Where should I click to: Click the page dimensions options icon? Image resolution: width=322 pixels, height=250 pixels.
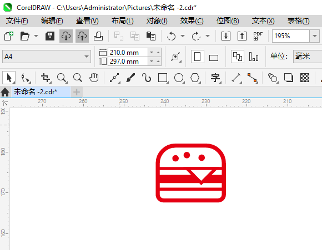click(176, 57)
